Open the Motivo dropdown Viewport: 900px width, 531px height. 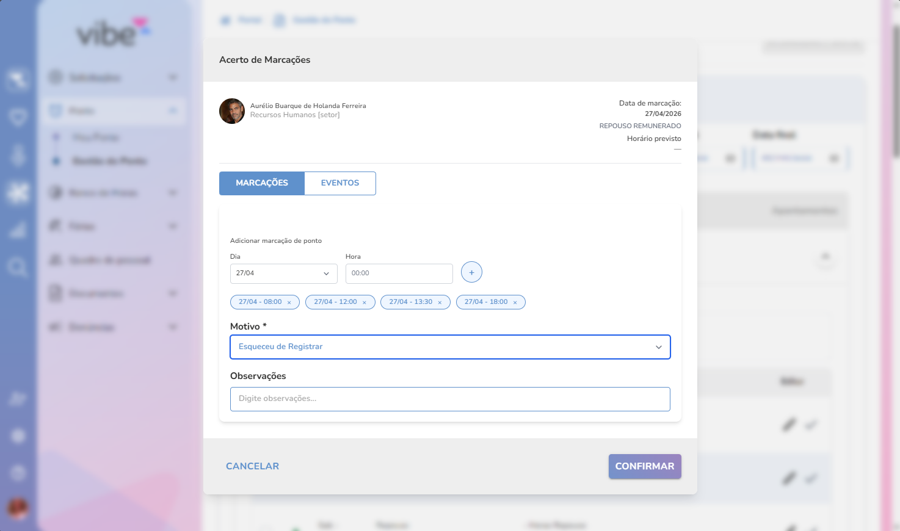(450, 347)
